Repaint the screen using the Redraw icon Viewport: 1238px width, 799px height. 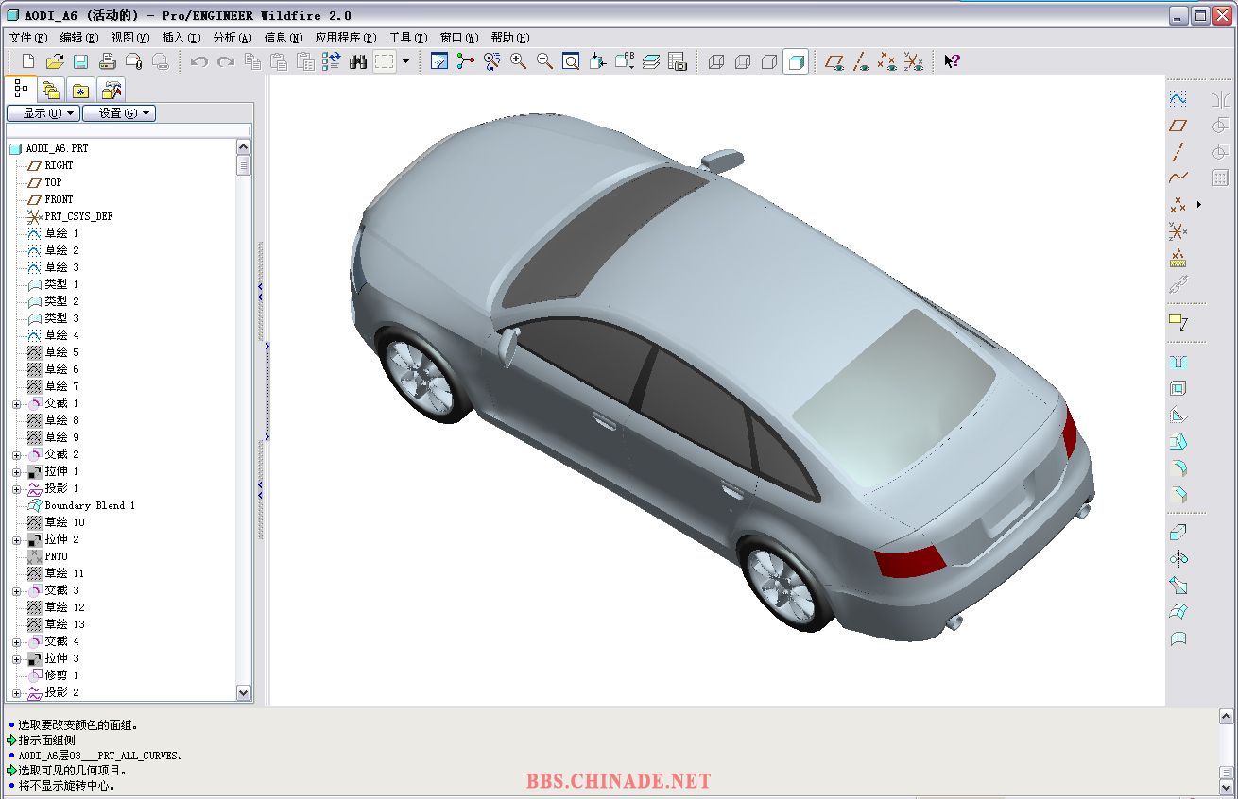coord(439,61)
